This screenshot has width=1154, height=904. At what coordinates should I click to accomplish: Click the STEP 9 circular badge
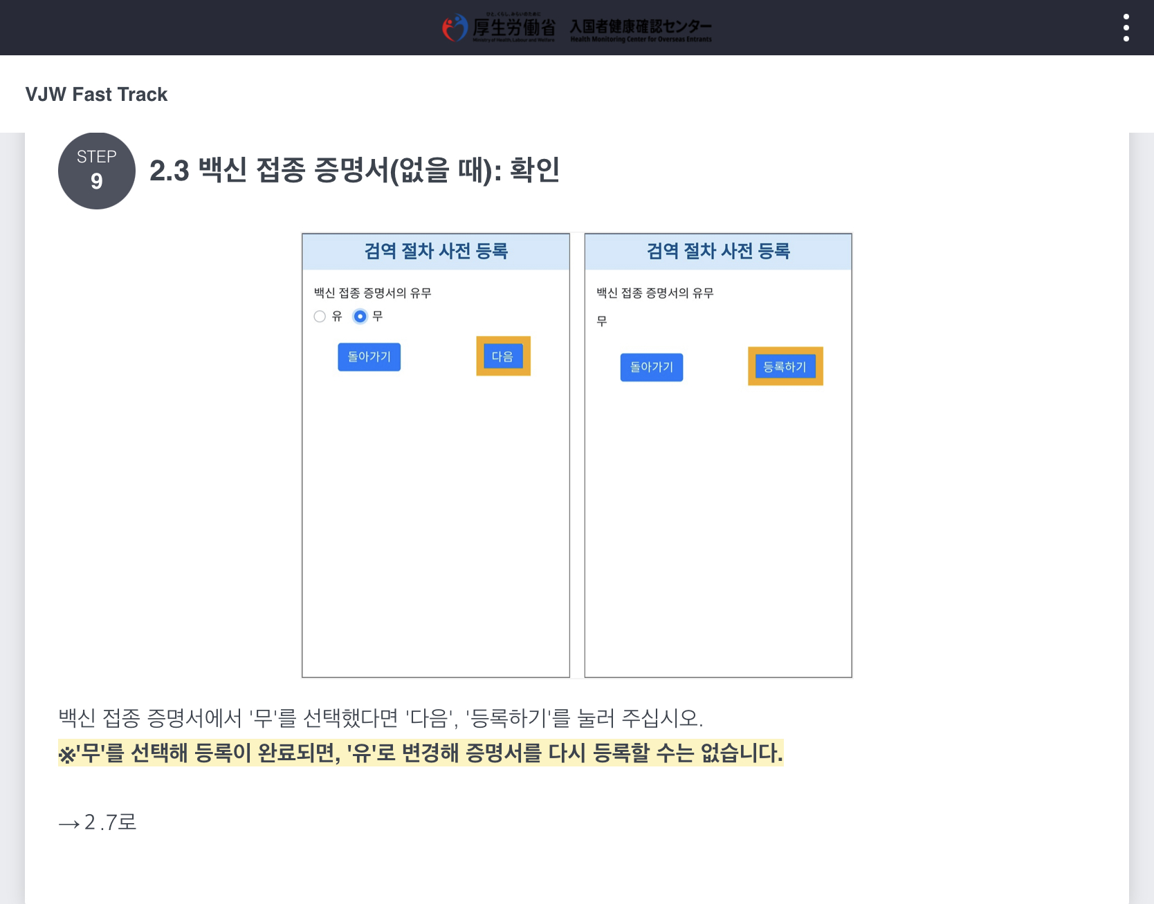tap(96, 171)
